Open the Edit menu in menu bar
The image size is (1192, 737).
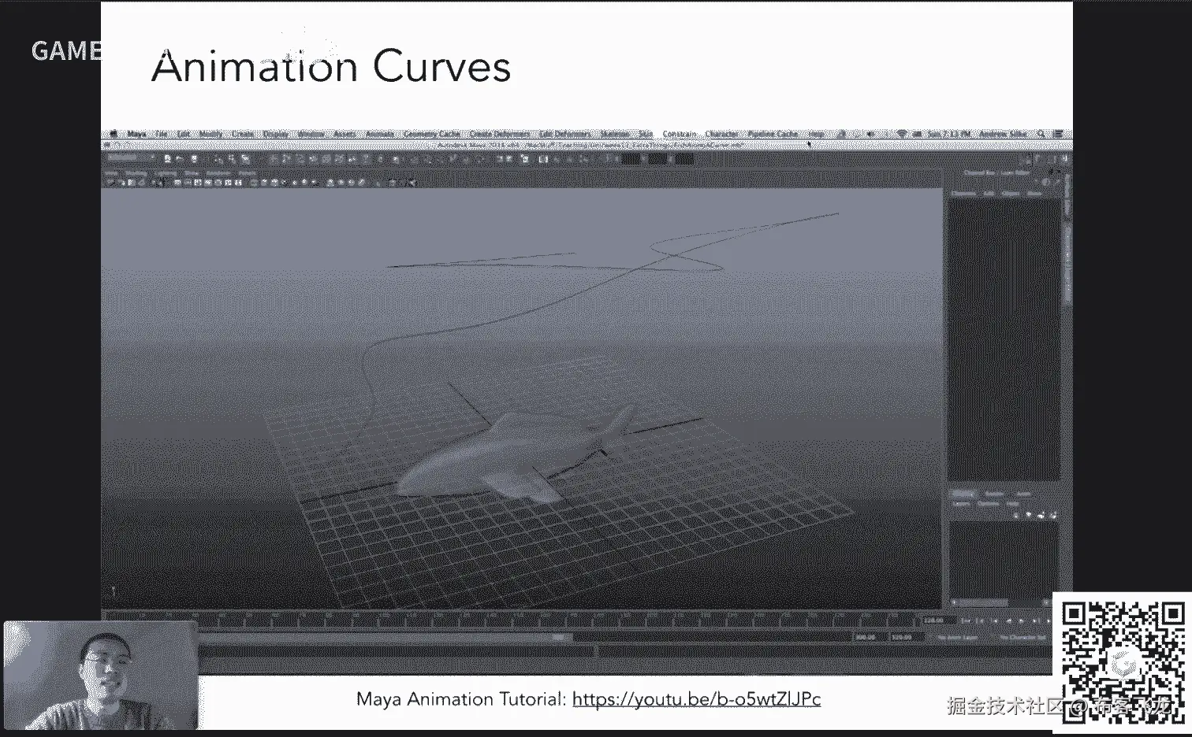[x=184, y=134]
